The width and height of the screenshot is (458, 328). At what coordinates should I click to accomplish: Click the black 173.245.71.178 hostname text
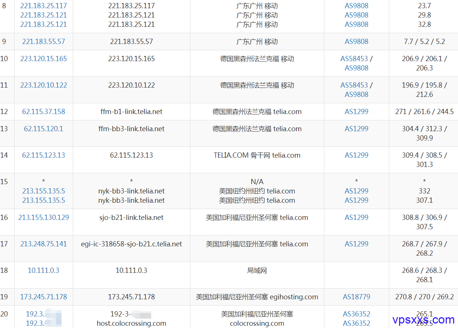click(x=131, y=297)
